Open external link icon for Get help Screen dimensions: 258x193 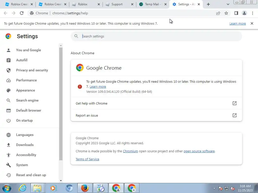pos(235,103)
